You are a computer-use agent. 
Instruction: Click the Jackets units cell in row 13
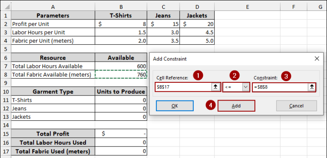(x=121, y=117)
